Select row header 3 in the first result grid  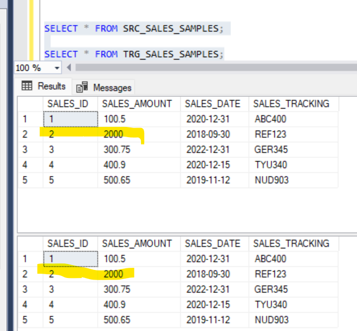[x=25, y=149]
